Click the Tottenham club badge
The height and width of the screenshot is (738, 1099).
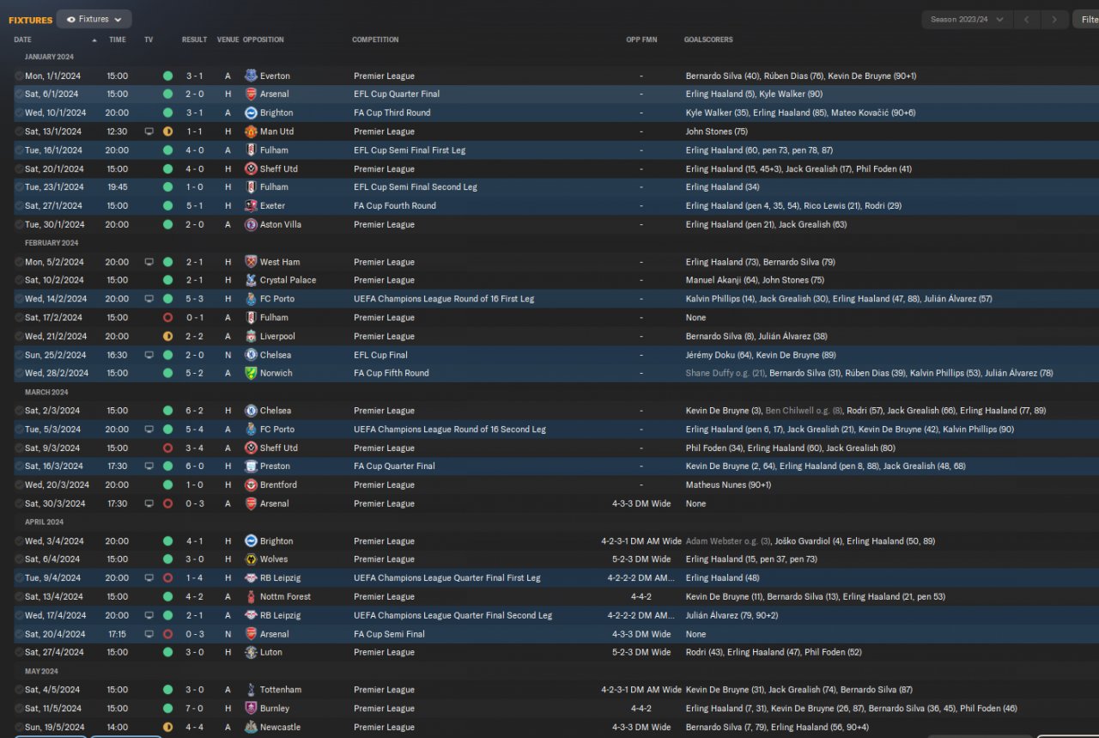click(x=251, y=690)
